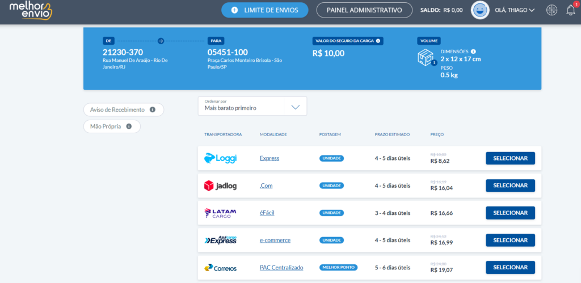Click 5 - 6 dias úteis delivery estimate
The width and height of the screenshot is (581, 283).
pyautogui.click(x=393, y=268)
